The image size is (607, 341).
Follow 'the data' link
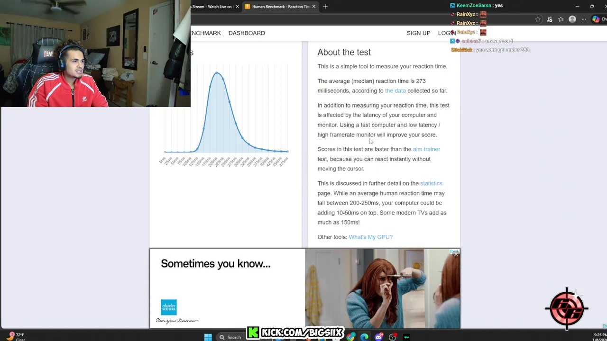pos(395,91)
